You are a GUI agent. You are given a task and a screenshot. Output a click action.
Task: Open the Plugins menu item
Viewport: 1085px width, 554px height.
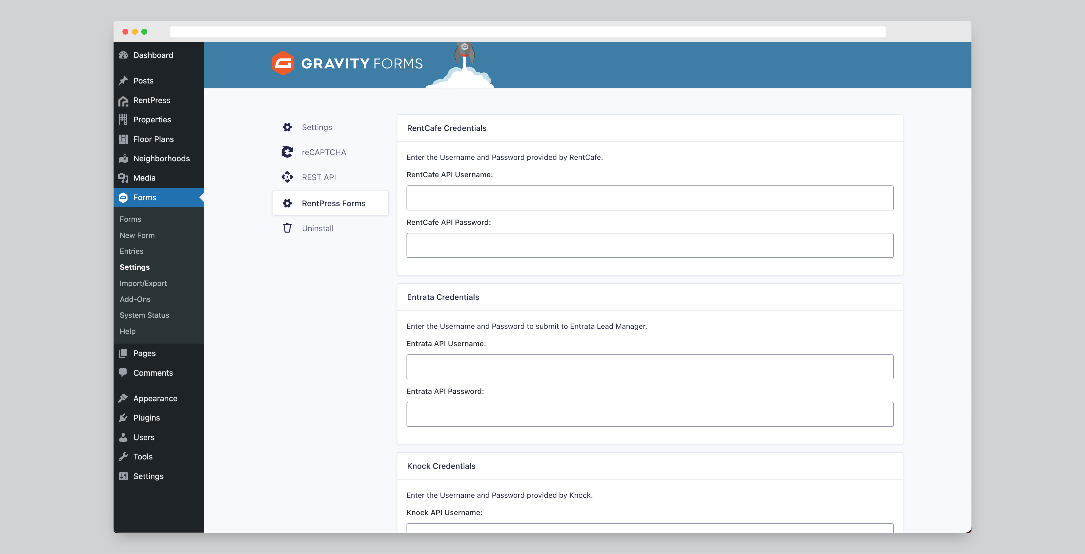[158, 417]
